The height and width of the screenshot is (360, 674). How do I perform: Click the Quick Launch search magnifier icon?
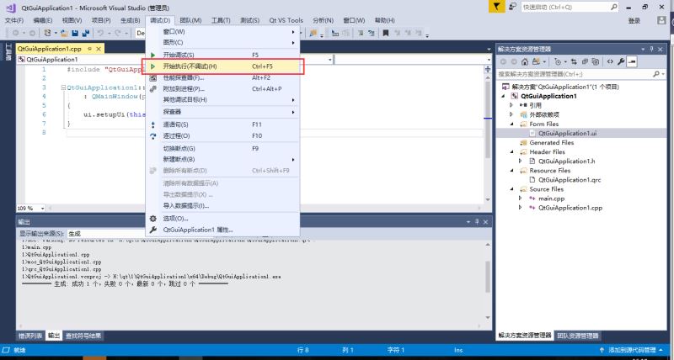click(614, 7)
